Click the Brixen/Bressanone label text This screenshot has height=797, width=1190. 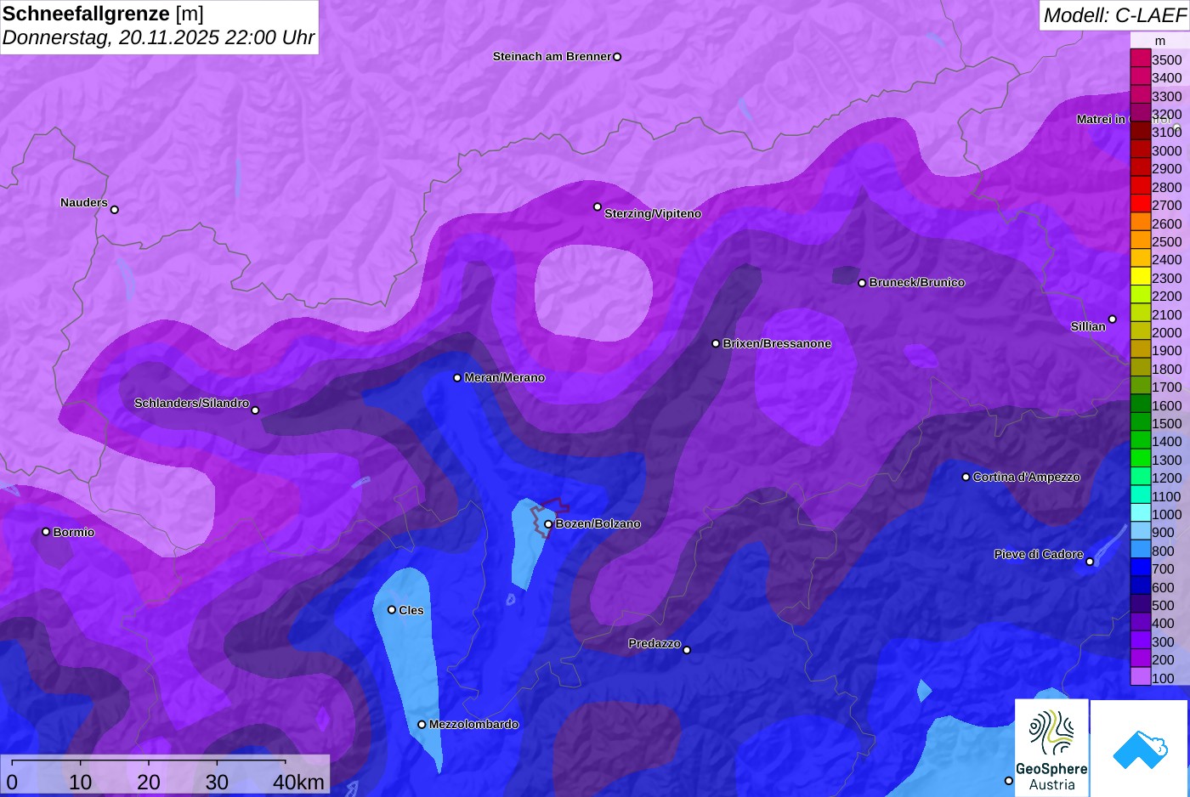coord(777,344)
